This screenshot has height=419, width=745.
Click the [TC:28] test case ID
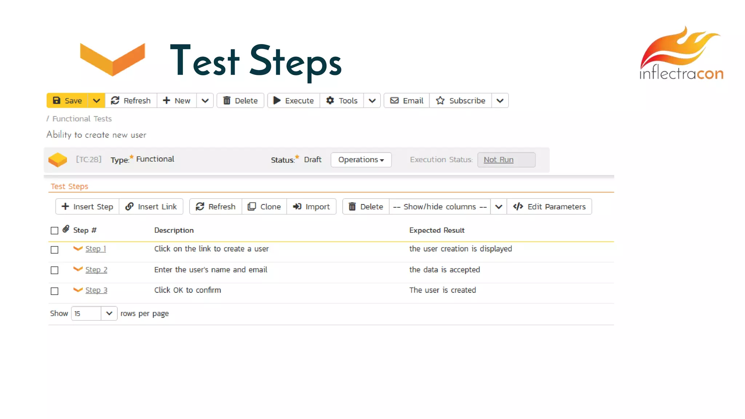(x=88, y=159)
